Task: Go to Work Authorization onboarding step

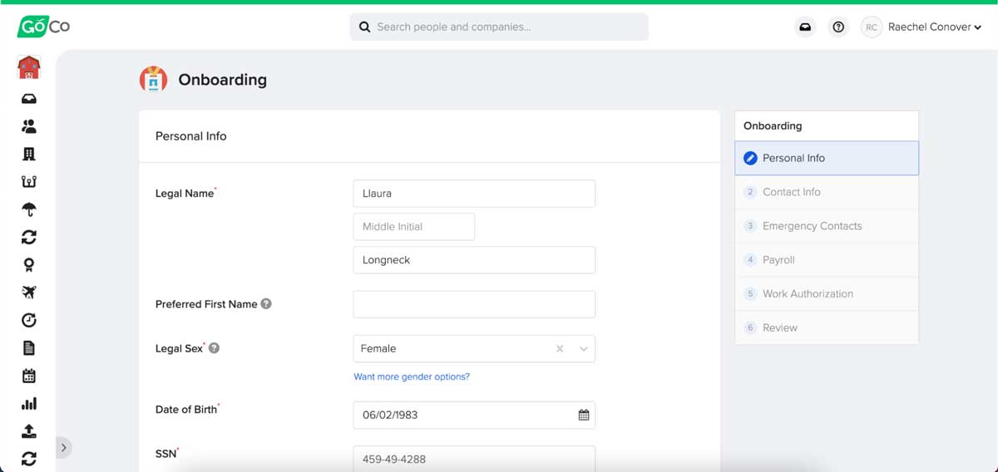Action: click(827, 294)
